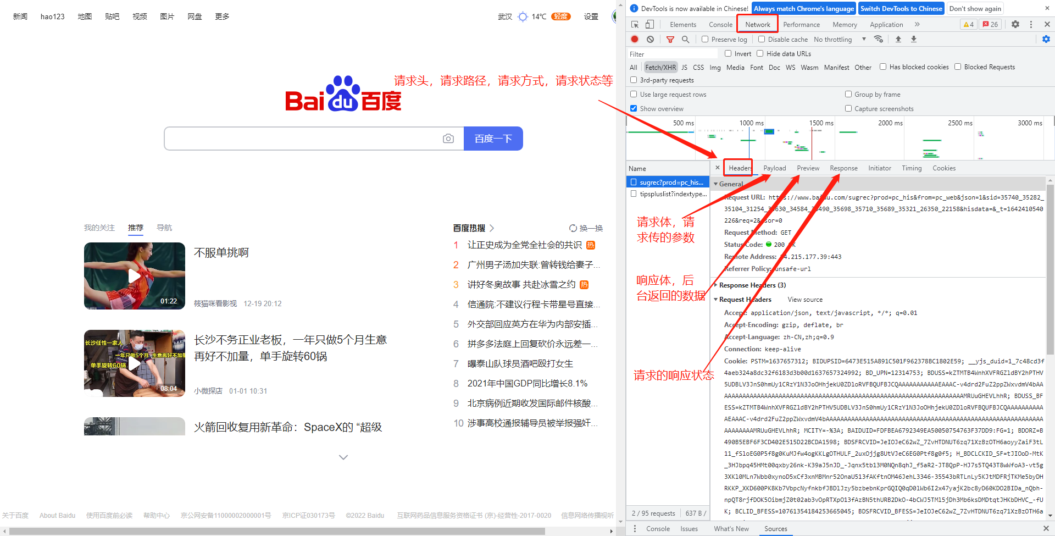Stop recording network log
Screen dimensions: 1055x536
pos(635,39)
